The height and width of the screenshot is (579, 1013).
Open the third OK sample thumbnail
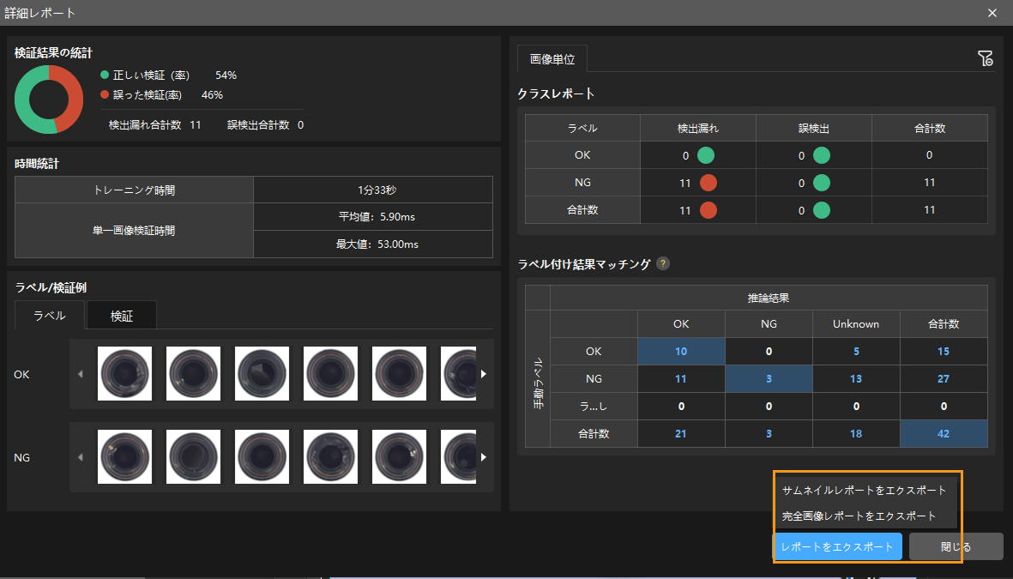(x=262, y=373)
